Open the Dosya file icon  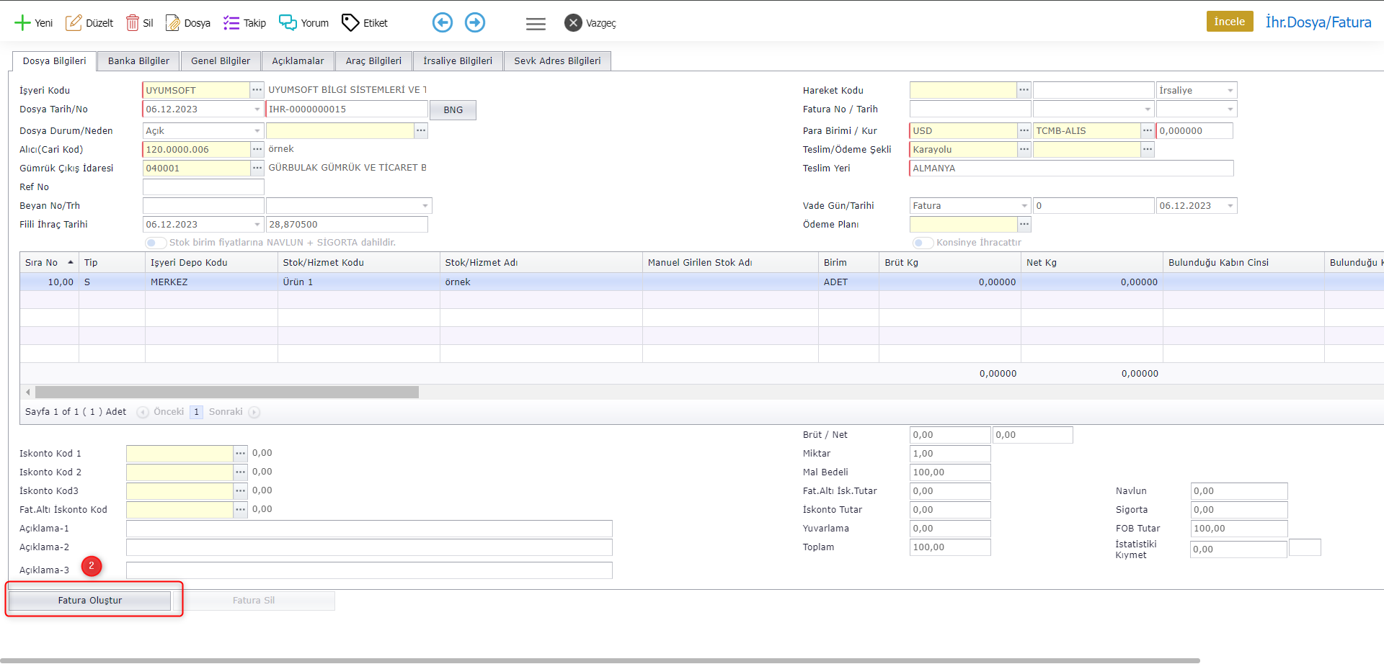click(x=172, y=23)
